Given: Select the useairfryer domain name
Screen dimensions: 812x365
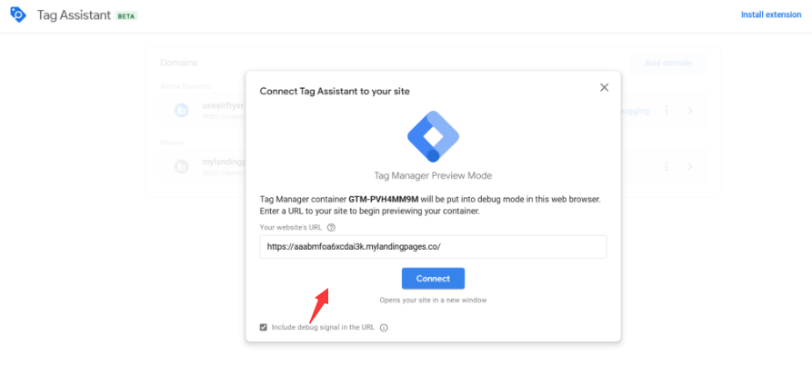Looking at the screenshot, I should (x=223, y=105).
